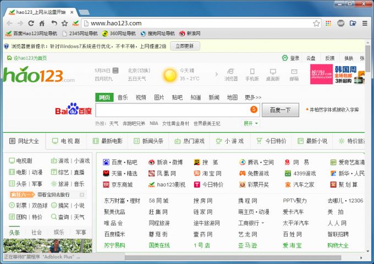Screen dimensions: 374x264
Task: Switch to the 娱乐 news tab
Action: coord(59,232)
